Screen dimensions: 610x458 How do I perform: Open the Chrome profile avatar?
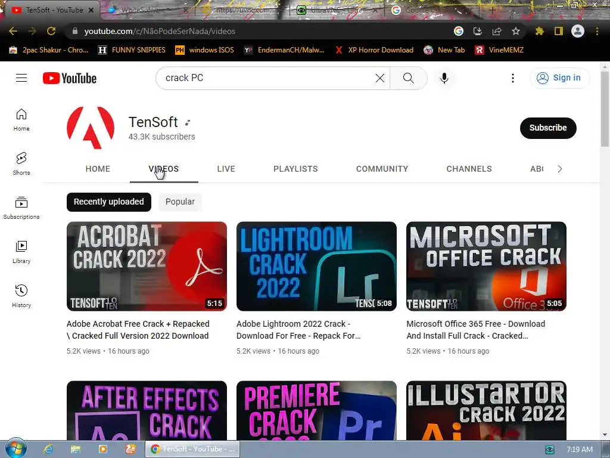(x=578, y=31)
